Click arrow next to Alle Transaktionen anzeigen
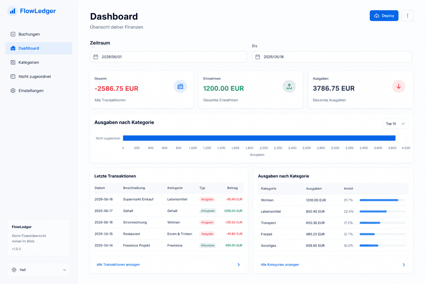The height and width of the screenshot is (284, 426). (239, 265)
